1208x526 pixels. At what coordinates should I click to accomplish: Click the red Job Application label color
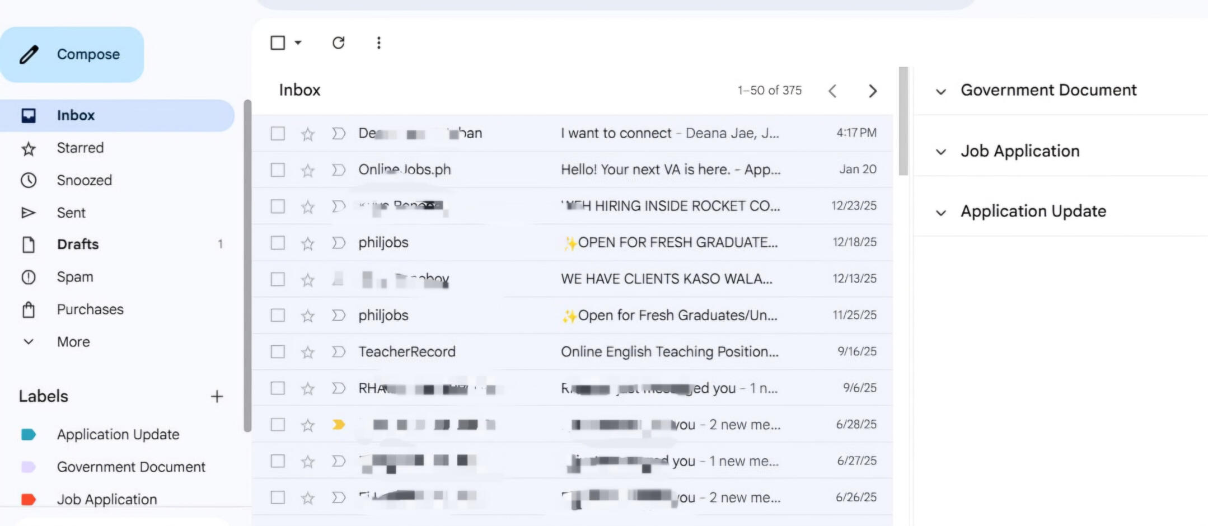(29, 499)
